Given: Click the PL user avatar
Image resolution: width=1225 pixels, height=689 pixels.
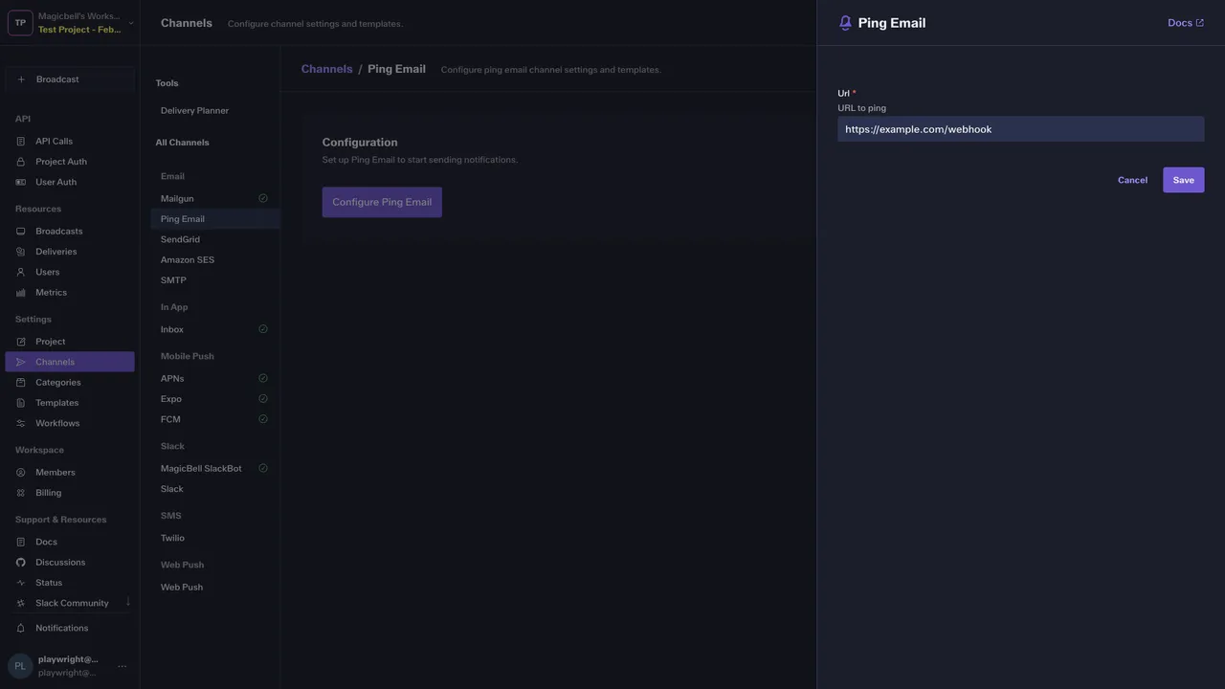Looking at the screenshot, I should pos(20,666).
